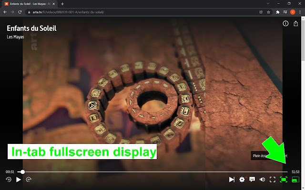Close the Enfants du Soleil tab
305x190 pixels.
click(x=54, y=4)
